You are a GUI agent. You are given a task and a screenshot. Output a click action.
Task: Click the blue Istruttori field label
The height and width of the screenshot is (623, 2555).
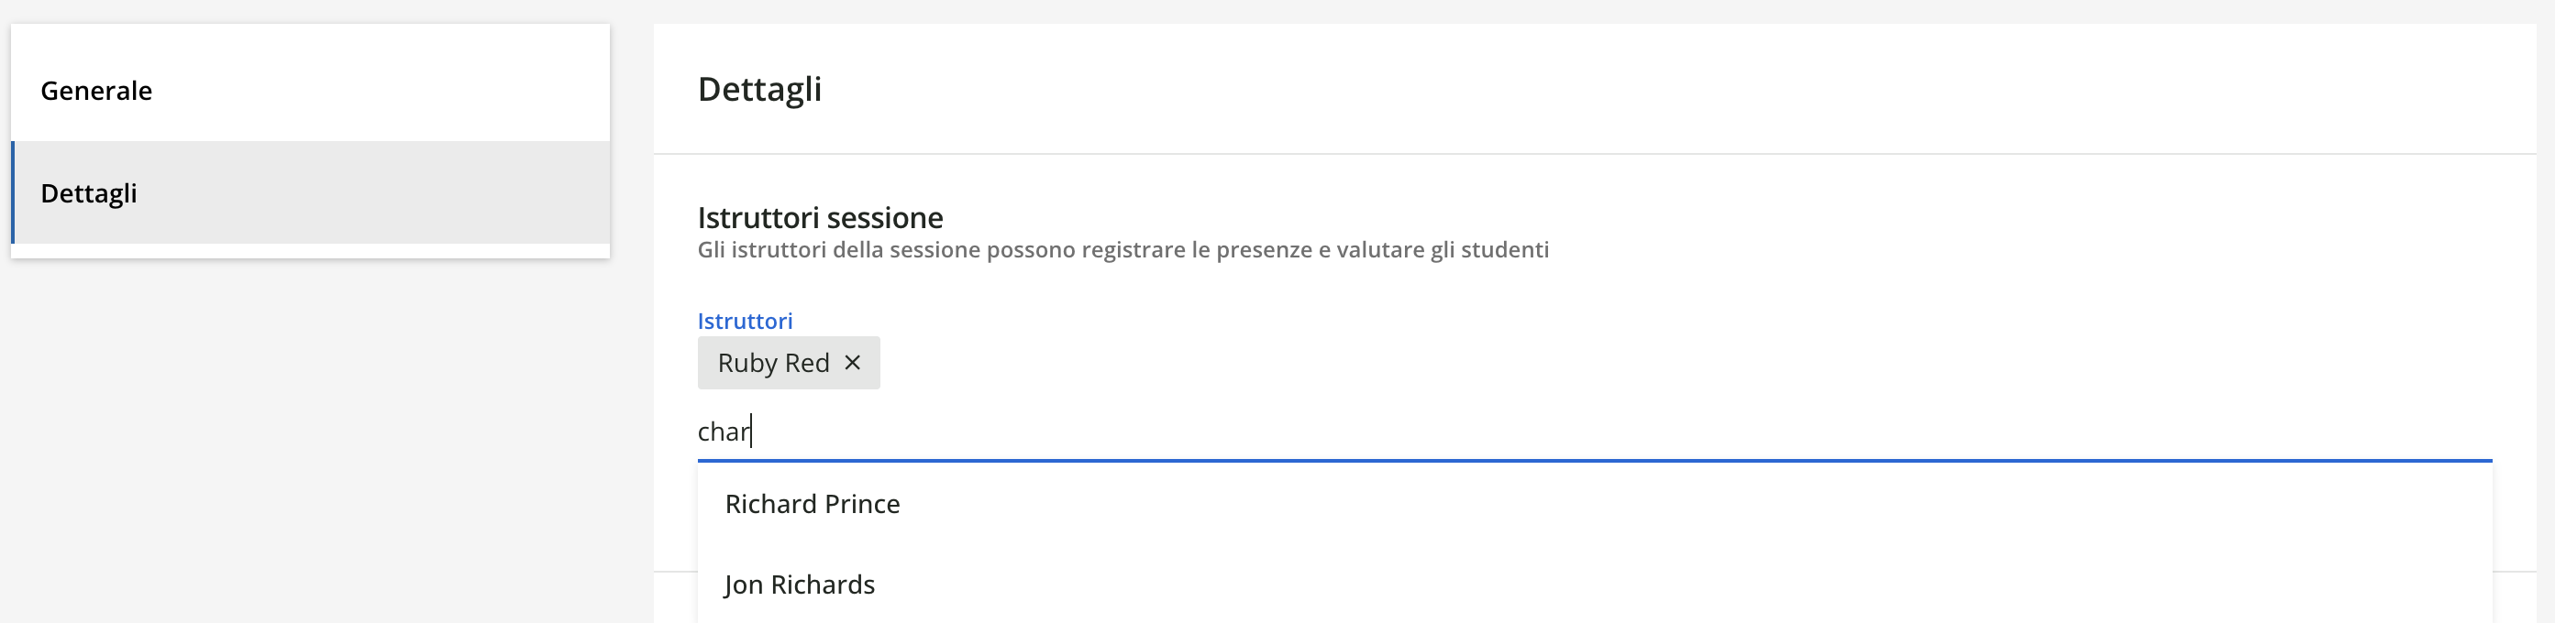(745, 320)
